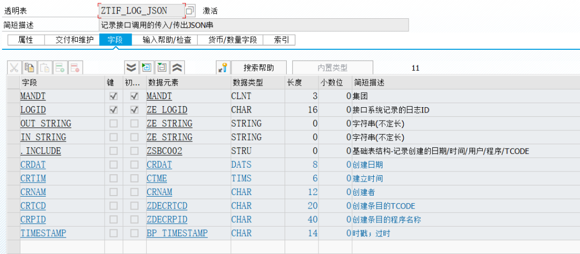Click the IN_STRING field name
The image size is (580, 254).
44,137
